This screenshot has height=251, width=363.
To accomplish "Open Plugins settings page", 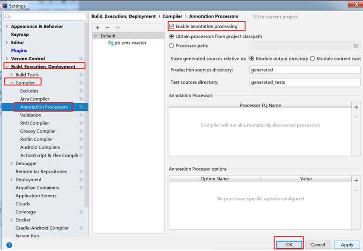I will [19, 50].
